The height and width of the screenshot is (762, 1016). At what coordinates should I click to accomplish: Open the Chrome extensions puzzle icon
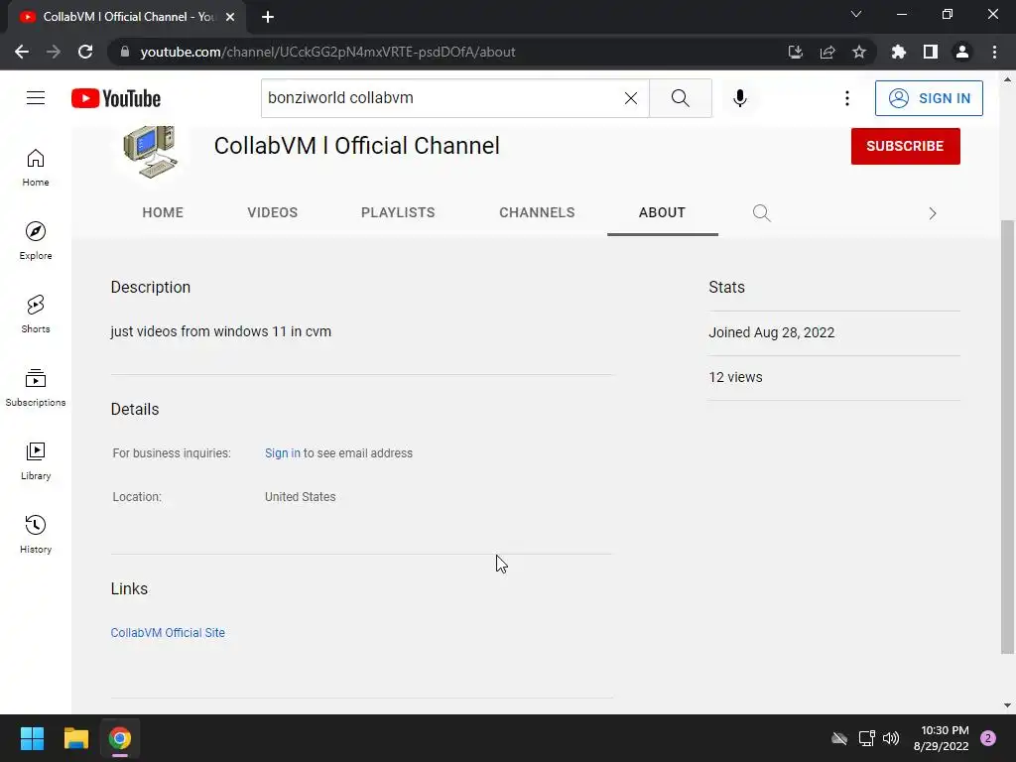pos(898,52)
